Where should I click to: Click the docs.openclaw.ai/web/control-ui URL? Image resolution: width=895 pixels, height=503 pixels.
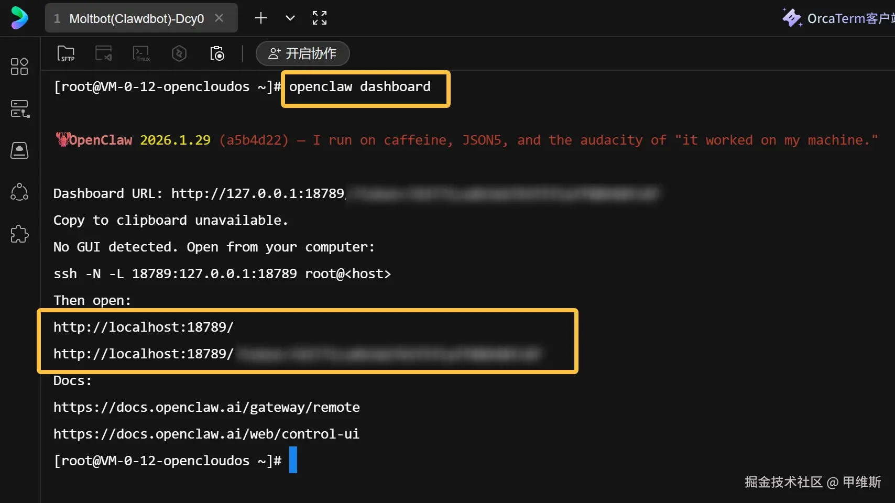206,434
